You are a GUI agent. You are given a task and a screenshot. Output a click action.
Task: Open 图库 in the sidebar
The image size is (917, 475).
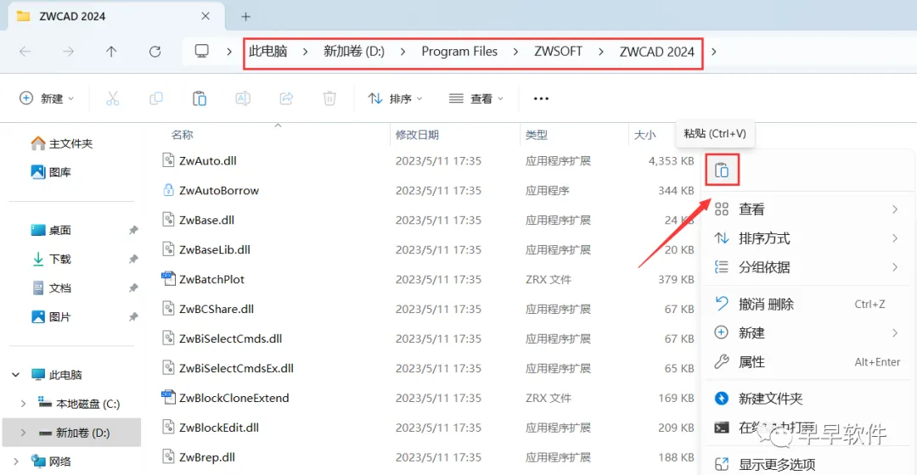coord(50,172)
